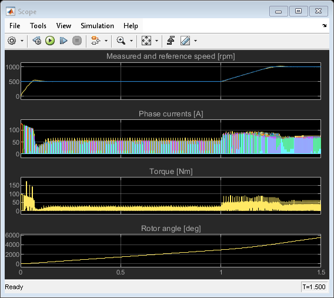
Task: Click the Scale Axes Limits icon
Action: point(146,41)
